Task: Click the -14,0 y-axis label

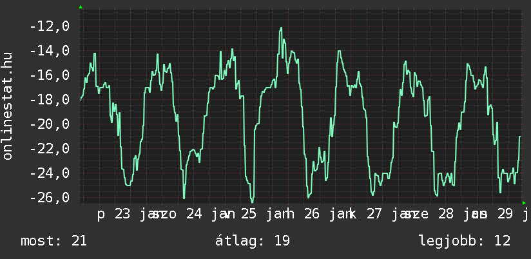Action: (49, 51)
